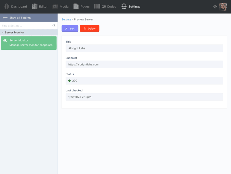Image resolution: width=231 pixels, height=174 pixels.
Task: Click the back arrow beside Show all Settings
Action: pos(5,18)
